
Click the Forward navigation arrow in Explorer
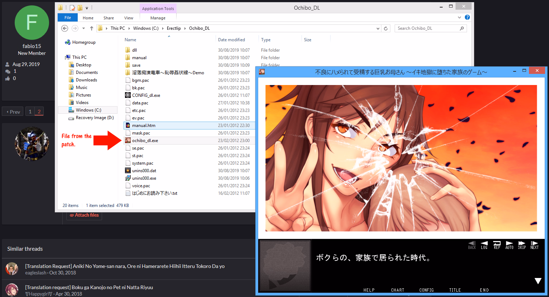[75, 28]
